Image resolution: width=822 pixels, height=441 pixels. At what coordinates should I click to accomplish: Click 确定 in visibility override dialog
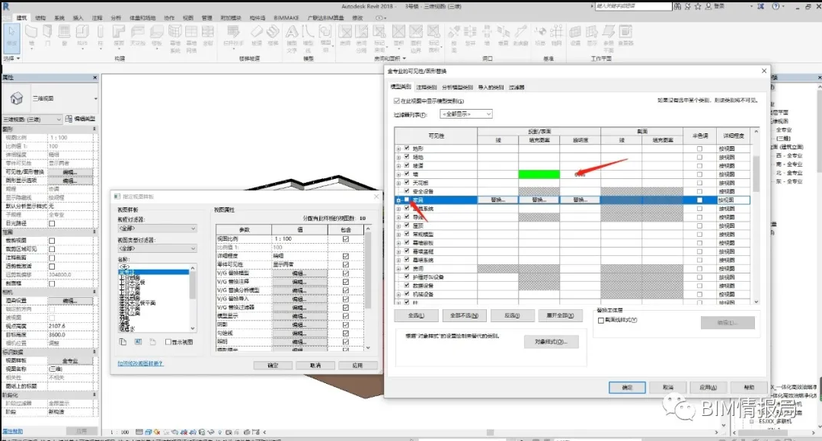coord(627,388)
